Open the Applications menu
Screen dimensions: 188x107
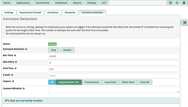click(x=23, y=3)
